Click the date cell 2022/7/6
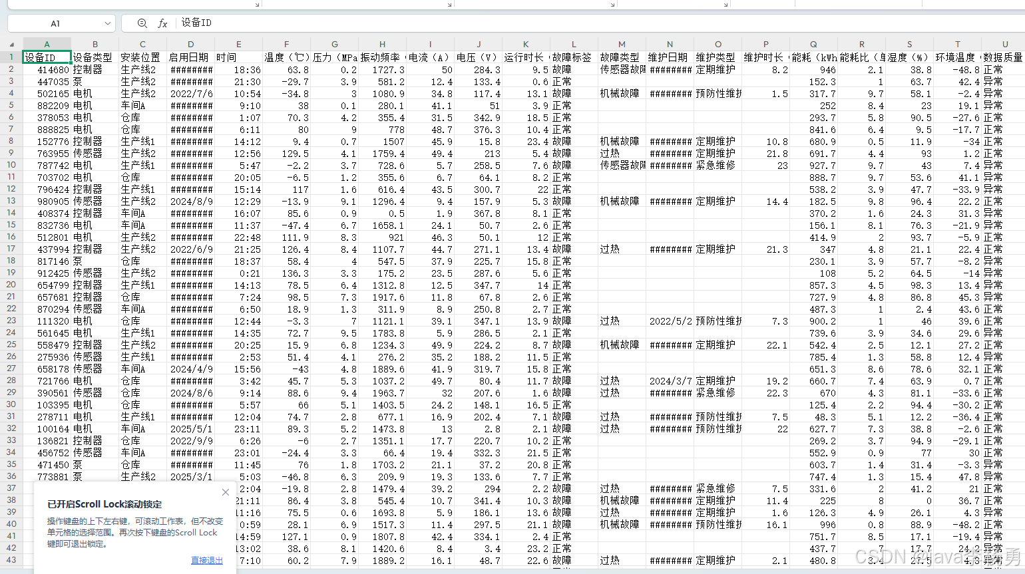Image resolution: width=1025 pixels, height=574 pixels. click(x=190, y=93)
